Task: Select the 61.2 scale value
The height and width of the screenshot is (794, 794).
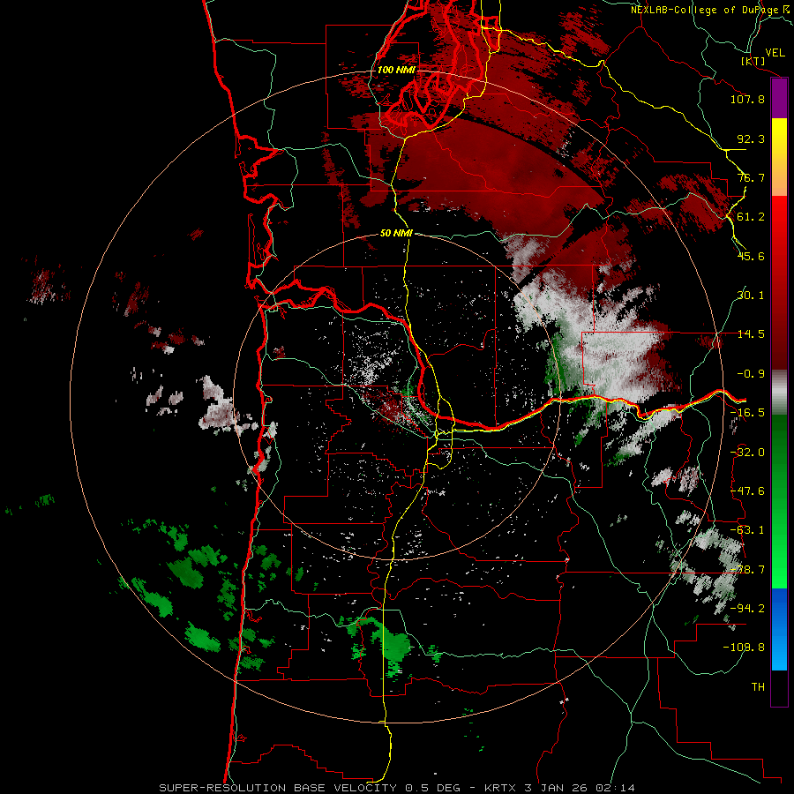Action: (x=751, y=217)
